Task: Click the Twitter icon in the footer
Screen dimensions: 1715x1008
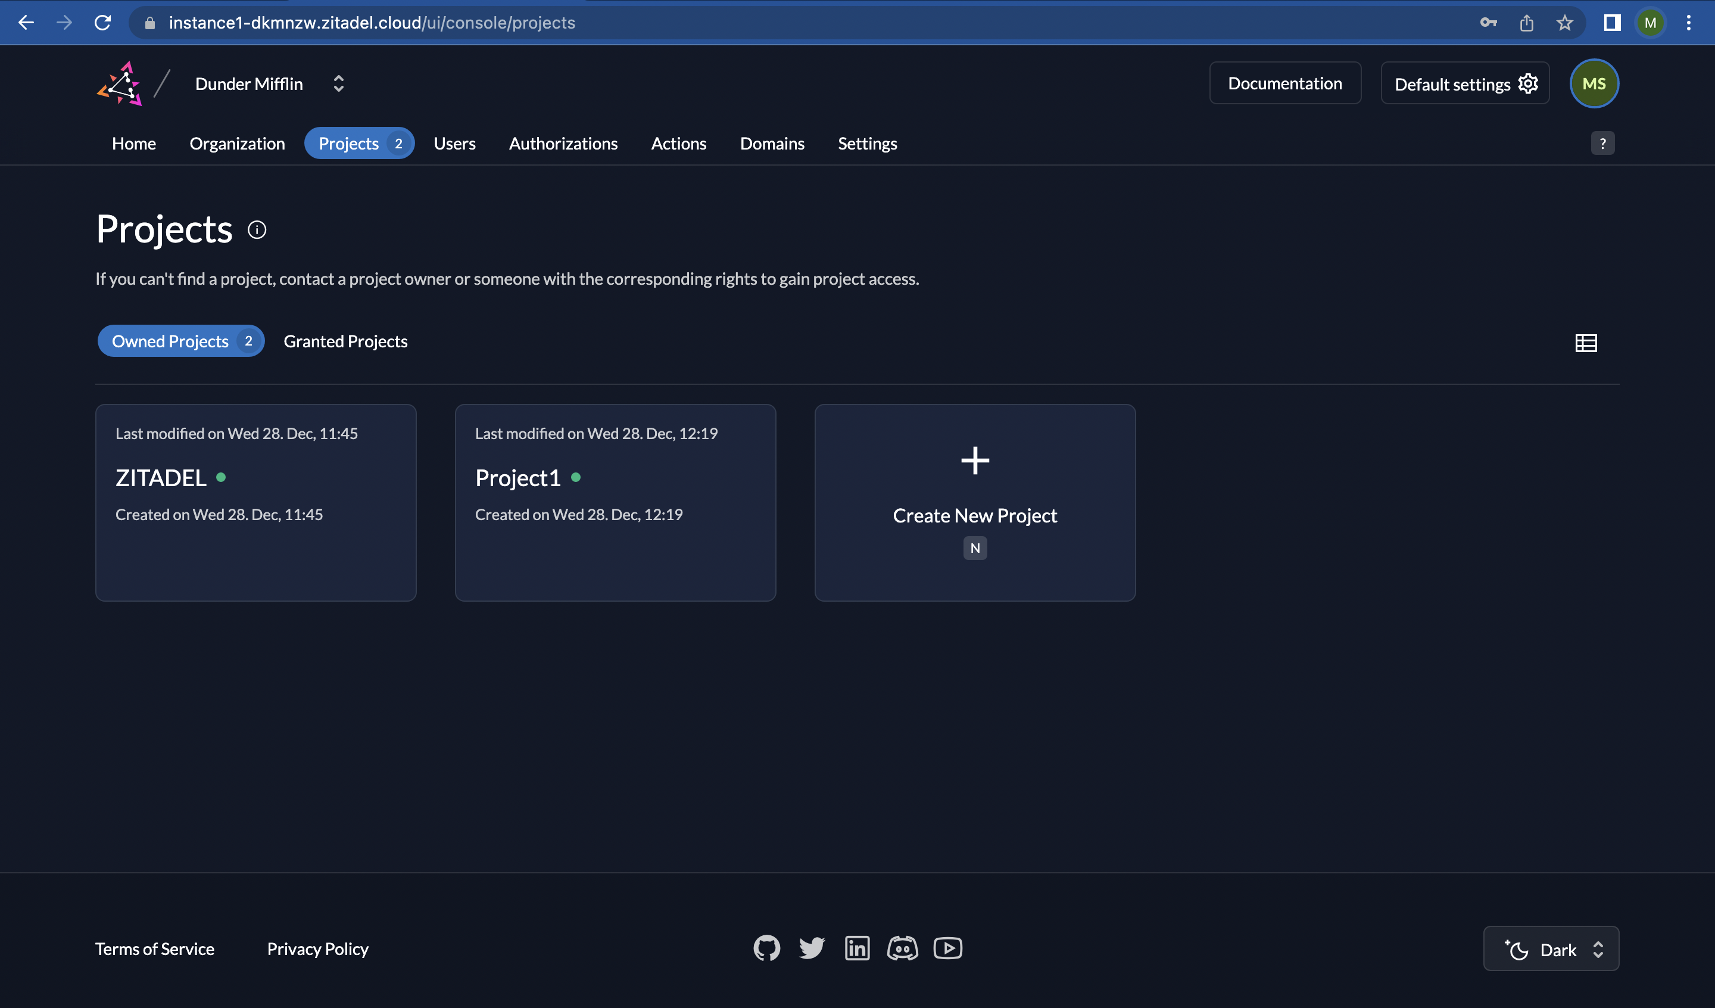Action: 812,948
